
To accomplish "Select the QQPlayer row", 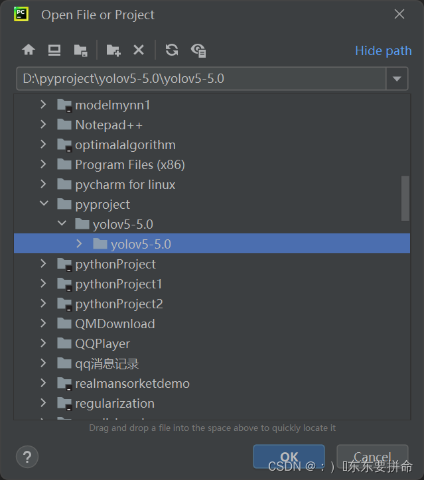I will [212, 344].
